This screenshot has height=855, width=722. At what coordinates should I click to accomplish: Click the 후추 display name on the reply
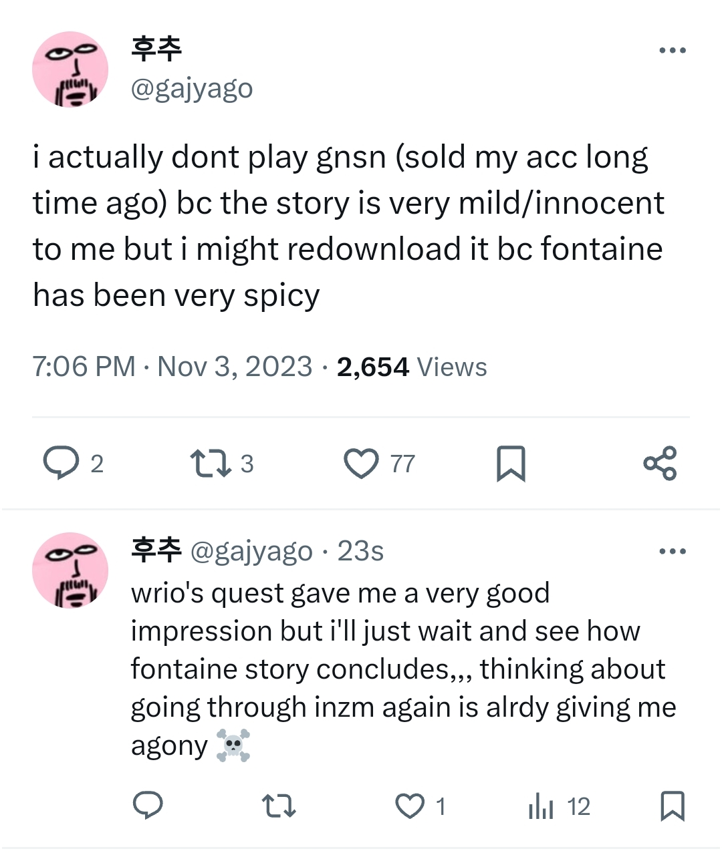pyautogui.click(x=156, y=550)
